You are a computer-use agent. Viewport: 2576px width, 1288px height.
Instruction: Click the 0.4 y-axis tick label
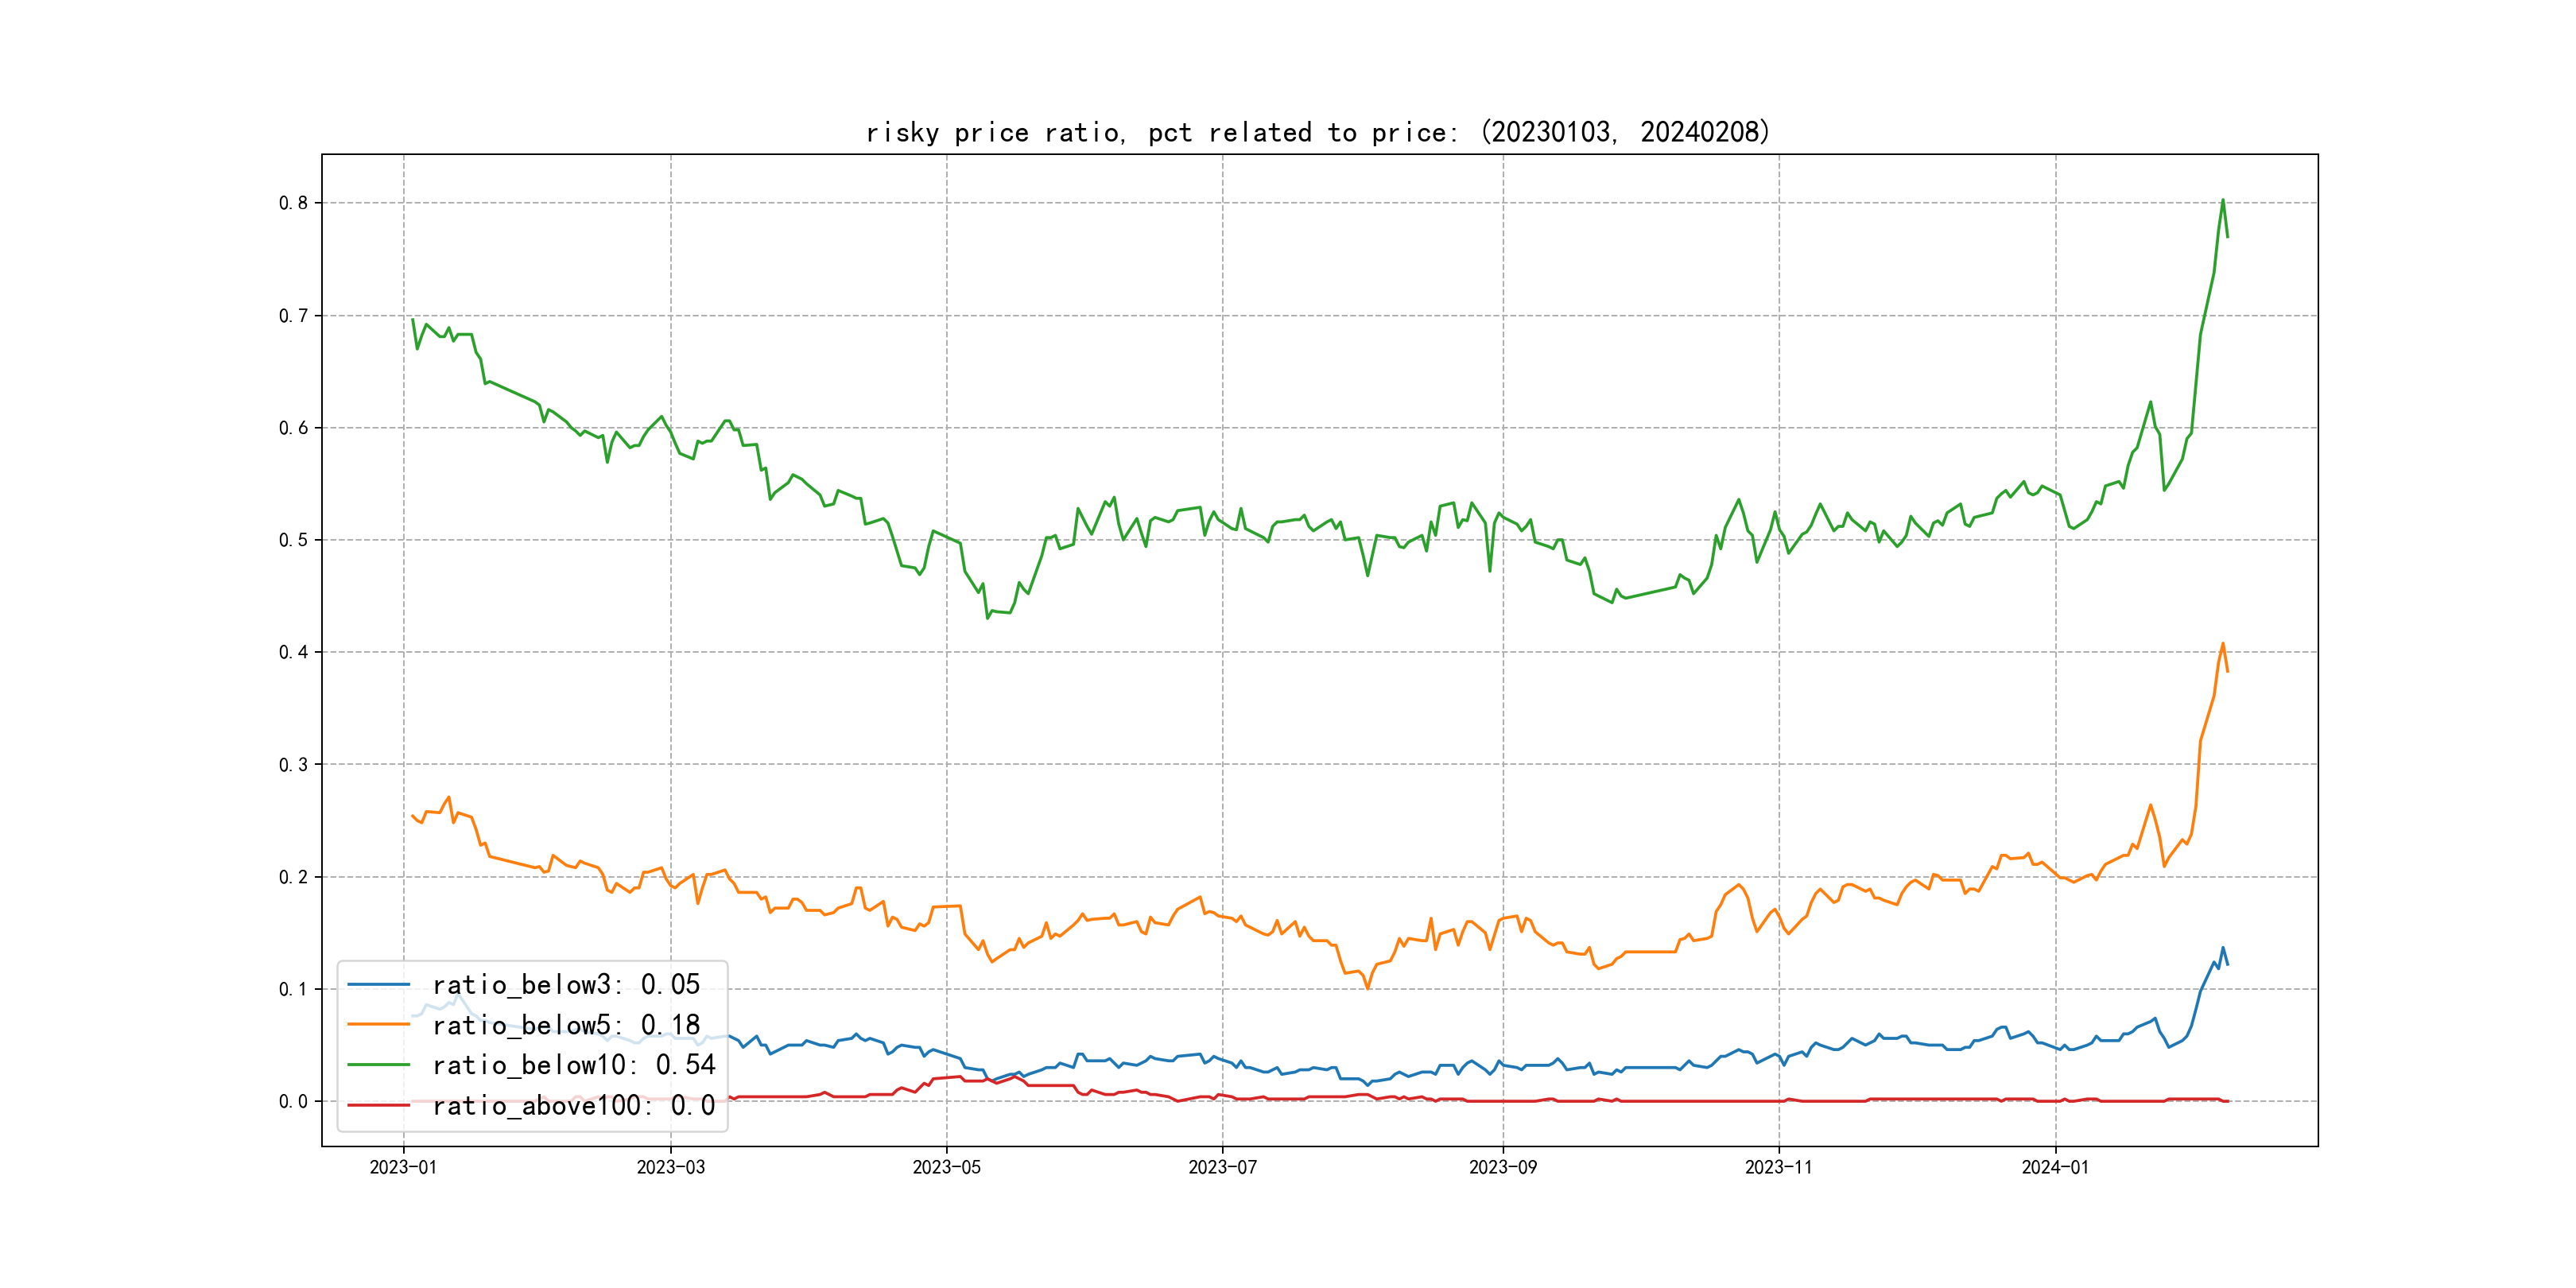click(x=293, y=652)
